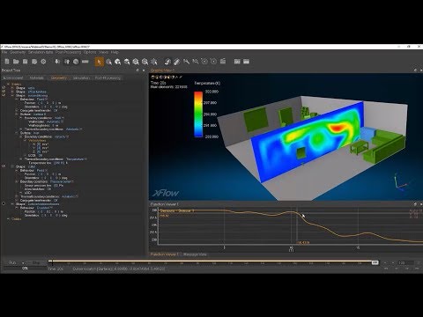Click the Run button
This screenshot has height=317, width=423.
[12, 262]
